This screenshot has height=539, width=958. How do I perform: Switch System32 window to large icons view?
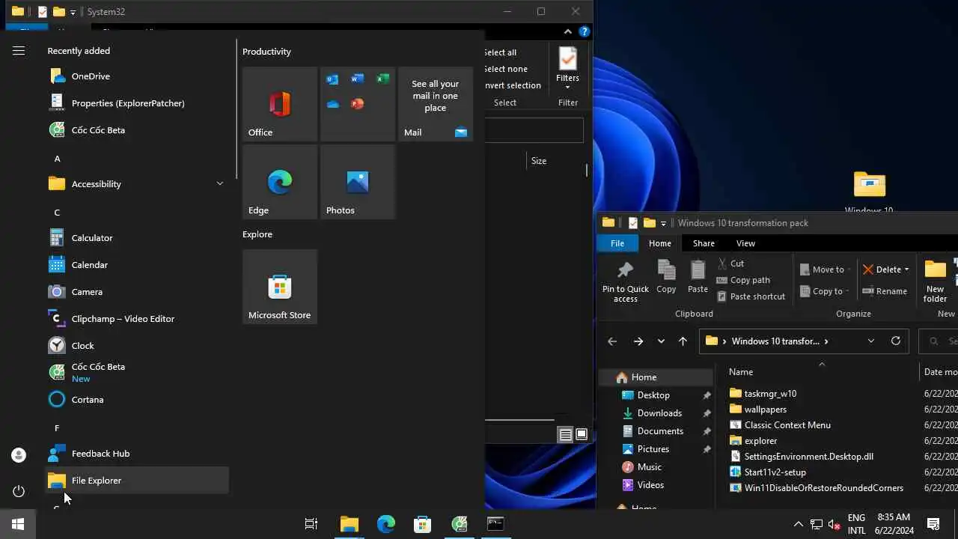[x=582, y=435]
